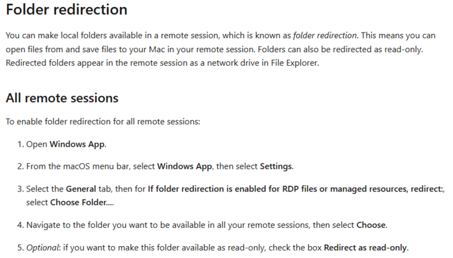Click the italic 'folder redirection' term
The image size is (453, 258).
[x=325, y=35]
